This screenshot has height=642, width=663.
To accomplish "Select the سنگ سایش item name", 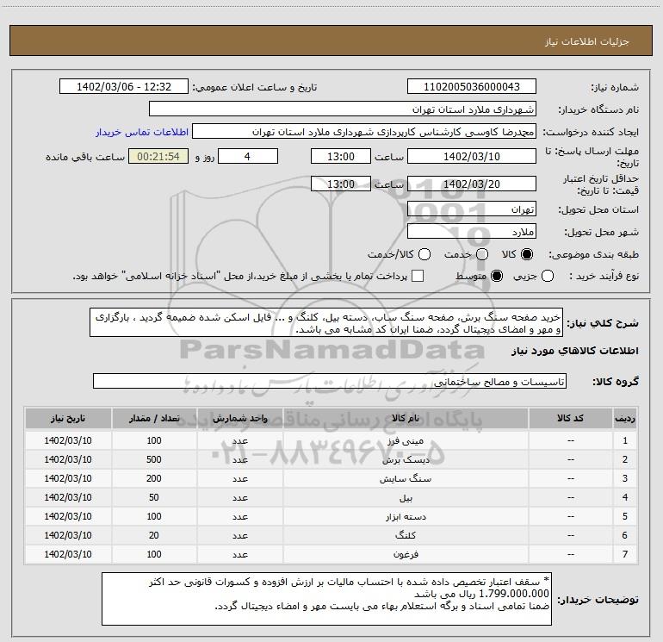I will point(406,478).
